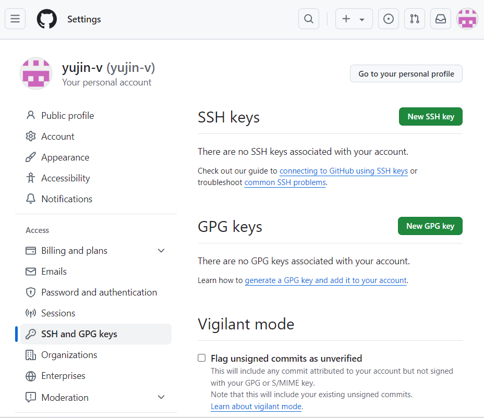Open the create-new dropdown caret
Viewport: 484px width, 418px height.
362,19
